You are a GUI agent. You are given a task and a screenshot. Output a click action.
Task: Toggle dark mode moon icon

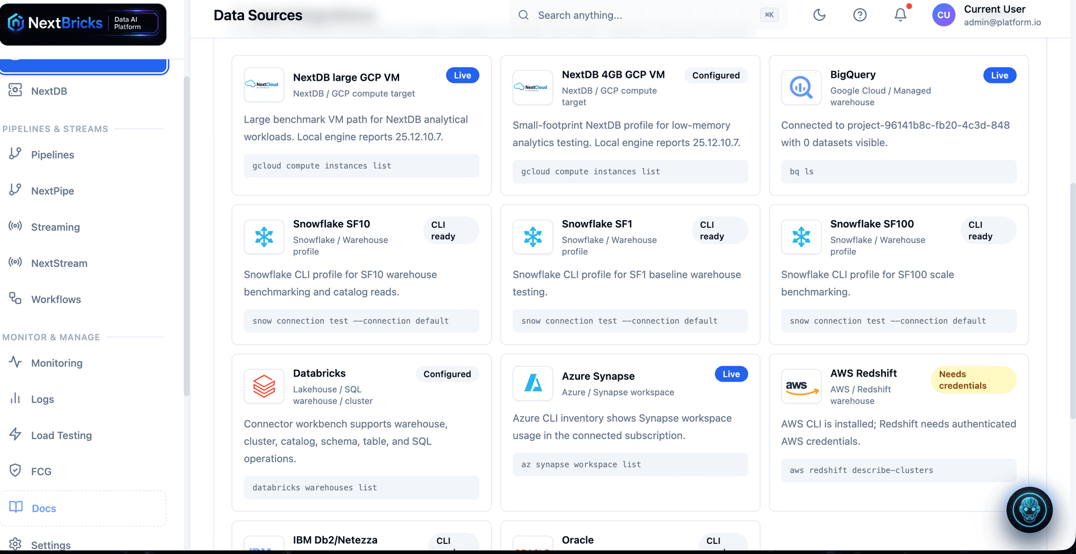[819, 15]
